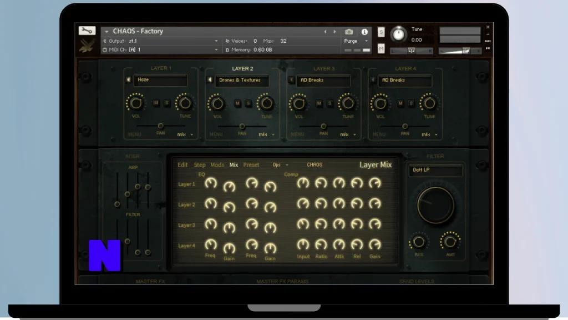Click the Max voices 32 value
The image size is (568, 320).
(x=283, y=41)
